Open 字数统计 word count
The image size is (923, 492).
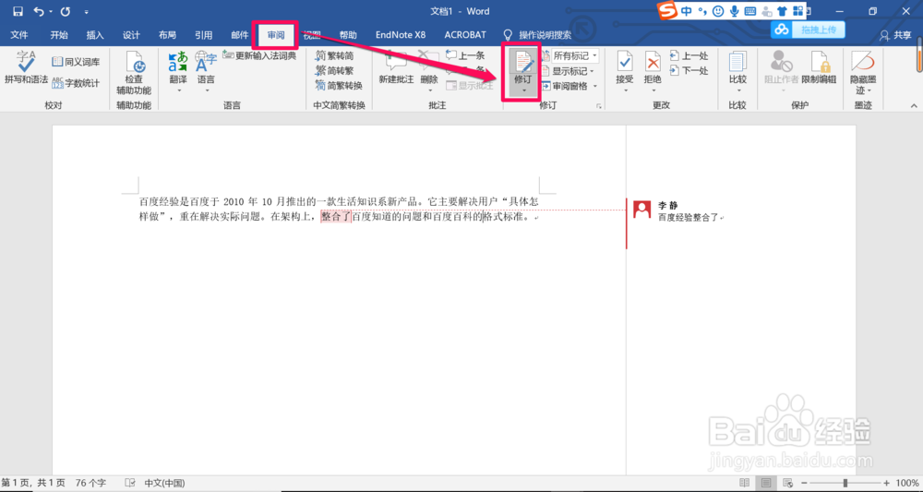[x=76, y=83]
